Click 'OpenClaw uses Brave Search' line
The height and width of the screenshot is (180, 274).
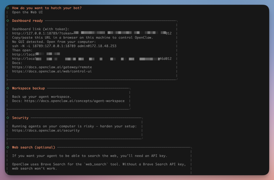[99, 164]
